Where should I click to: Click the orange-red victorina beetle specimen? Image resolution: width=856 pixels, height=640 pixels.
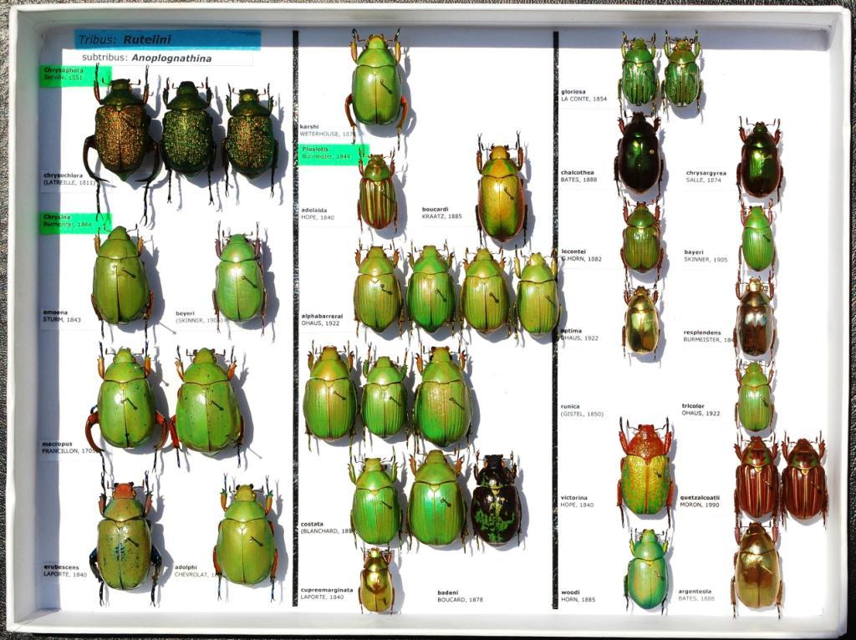(x=645, y=469)
